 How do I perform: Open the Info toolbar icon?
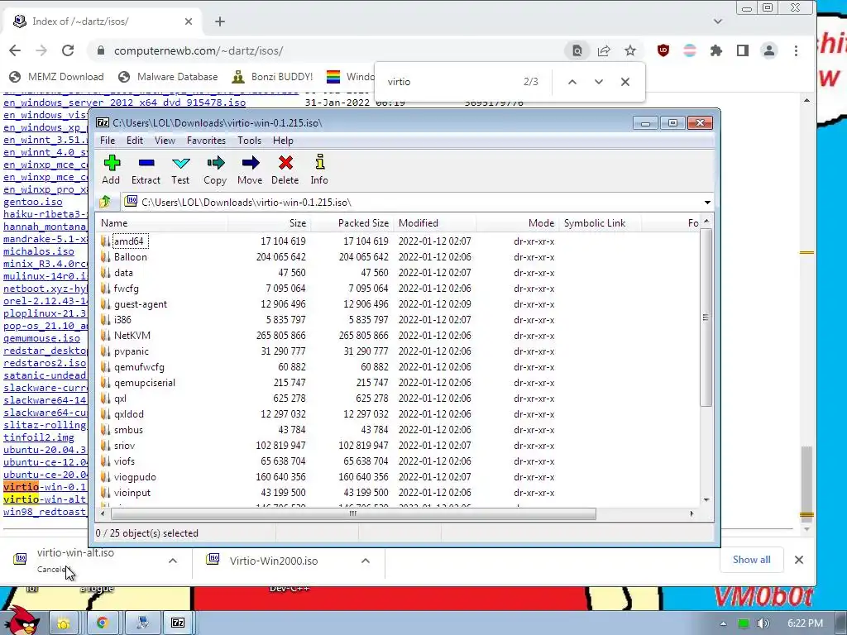click(x=319, y=169)
